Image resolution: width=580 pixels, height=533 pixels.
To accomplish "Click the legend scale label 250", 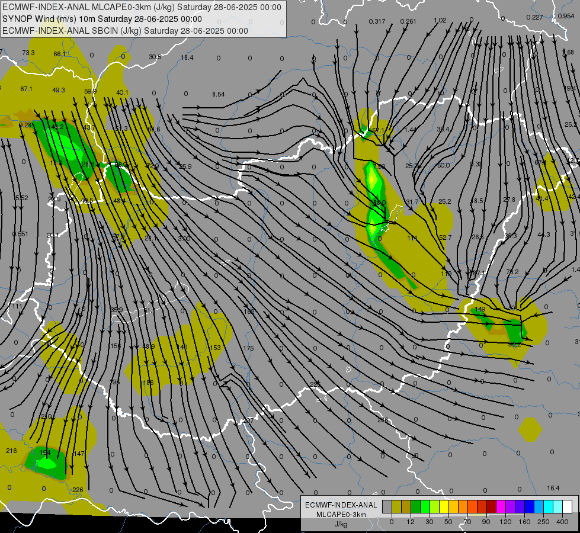I will 543,522.
